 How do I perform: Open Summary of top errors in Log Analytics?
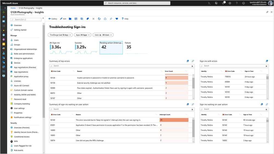click(x=188, y=61)
